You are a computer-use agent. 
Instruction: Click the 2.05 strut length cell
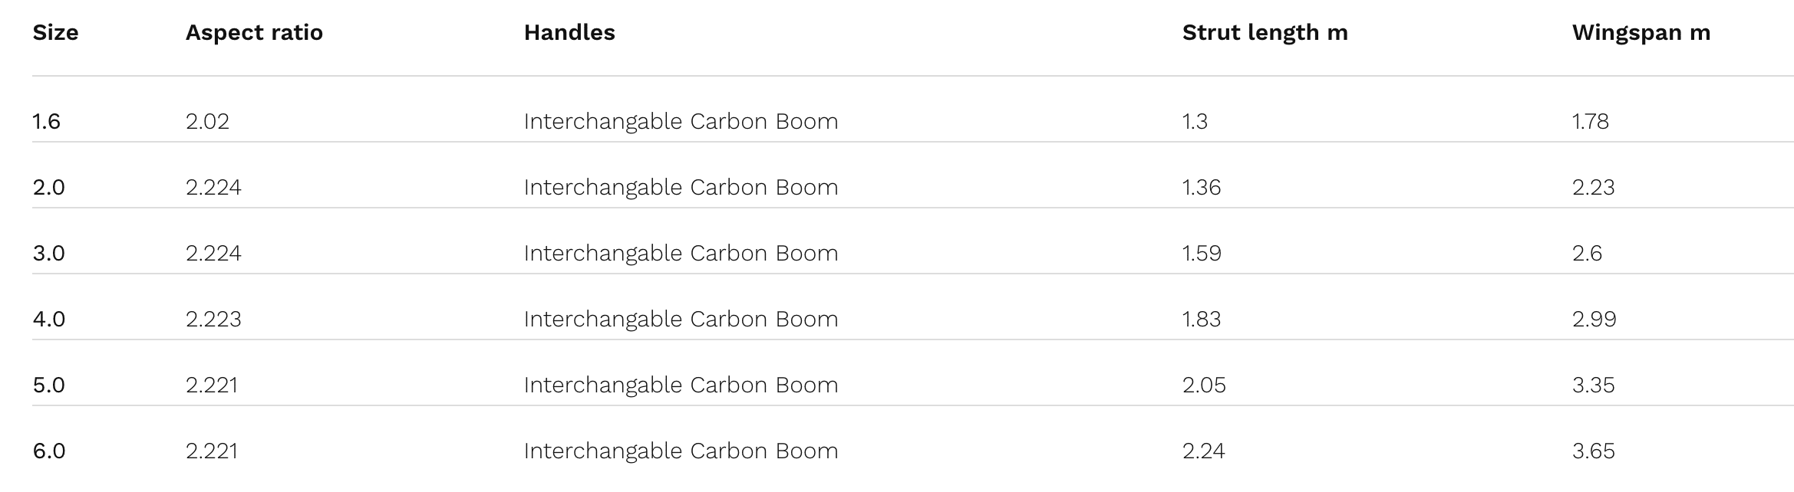1204,385
